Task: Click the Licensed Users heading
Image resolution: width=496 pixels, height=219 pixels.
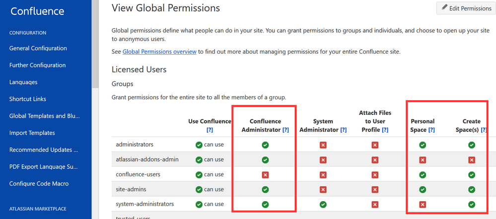Action: tap(139, 70)
